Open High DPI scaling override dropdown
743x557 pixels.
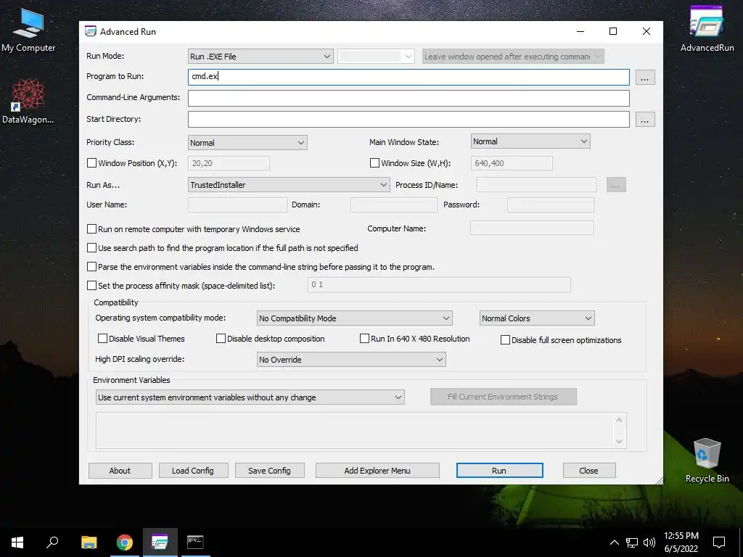coord(351,360)
